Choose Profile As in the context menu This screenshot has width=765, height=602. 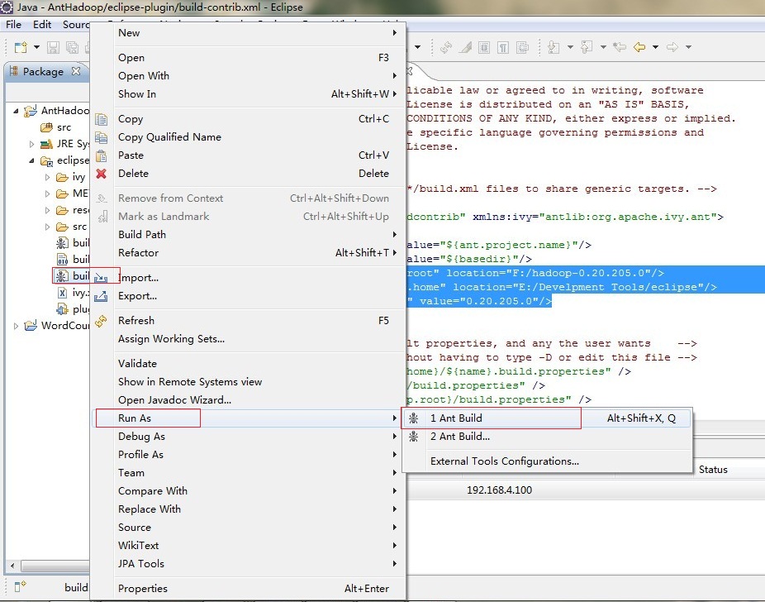[249, 454]
